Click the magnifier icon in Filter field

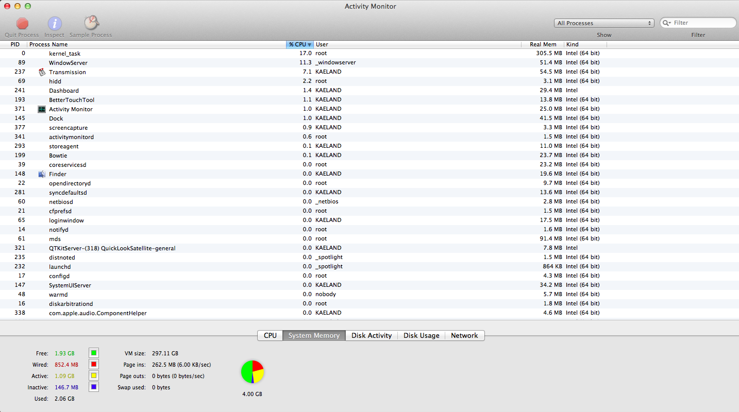coord(667,23)
